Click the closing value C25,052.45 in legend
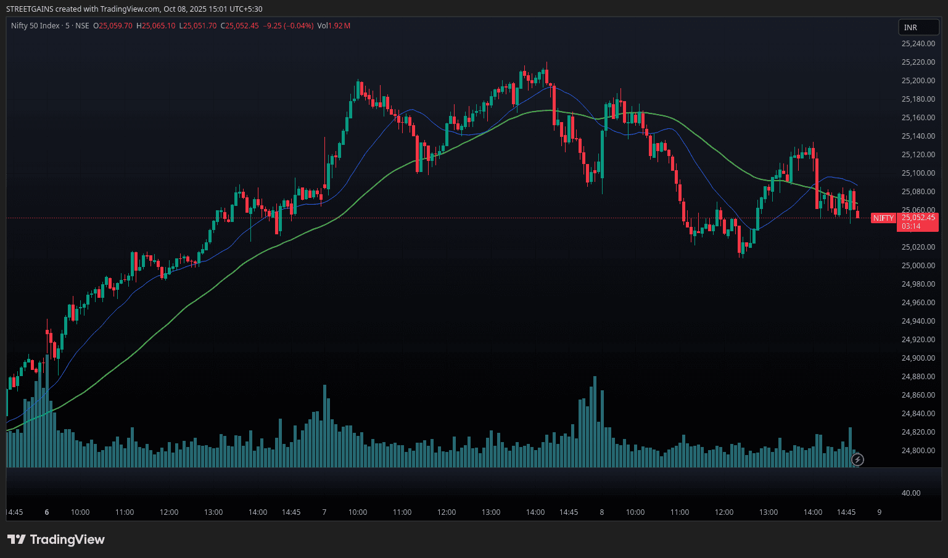The width and height of the screenshot is (948, 558). pos(241,26)
